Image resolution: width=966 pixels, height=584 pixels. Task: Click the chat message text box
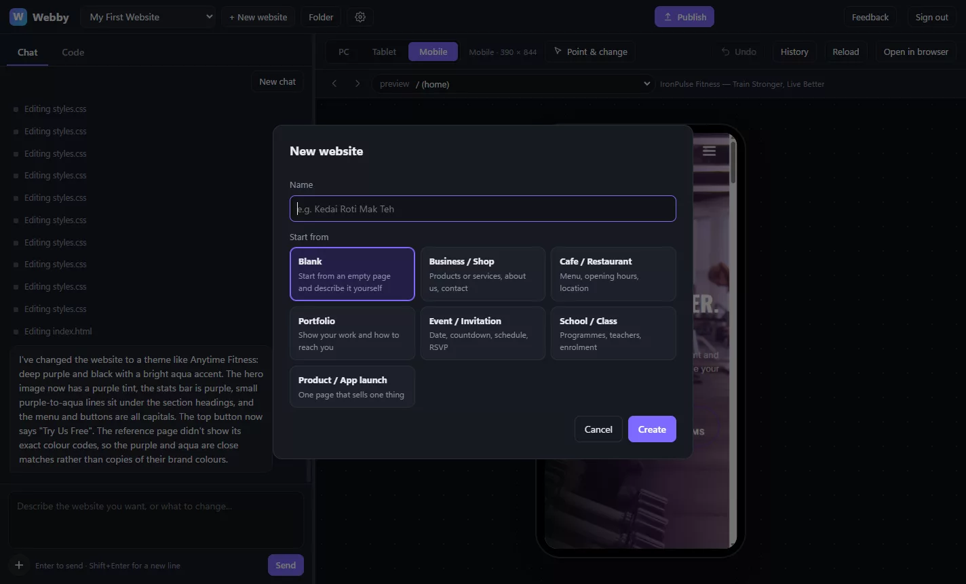tap(156, 520)
